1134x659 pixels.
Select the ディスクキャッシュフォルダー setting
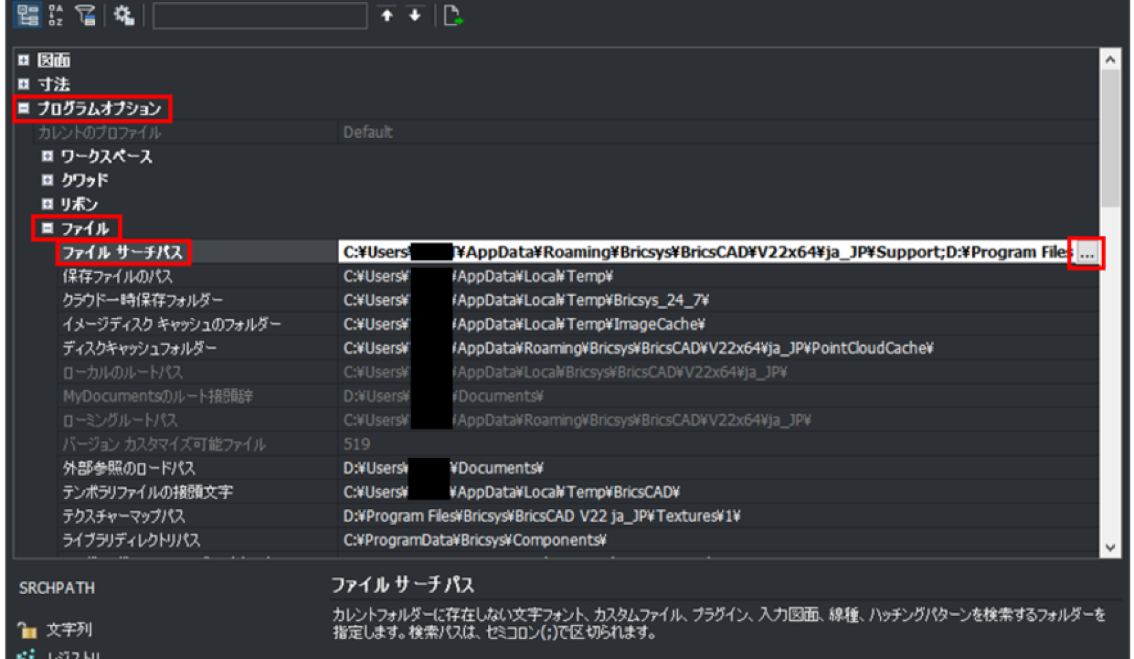coord(139,348)
